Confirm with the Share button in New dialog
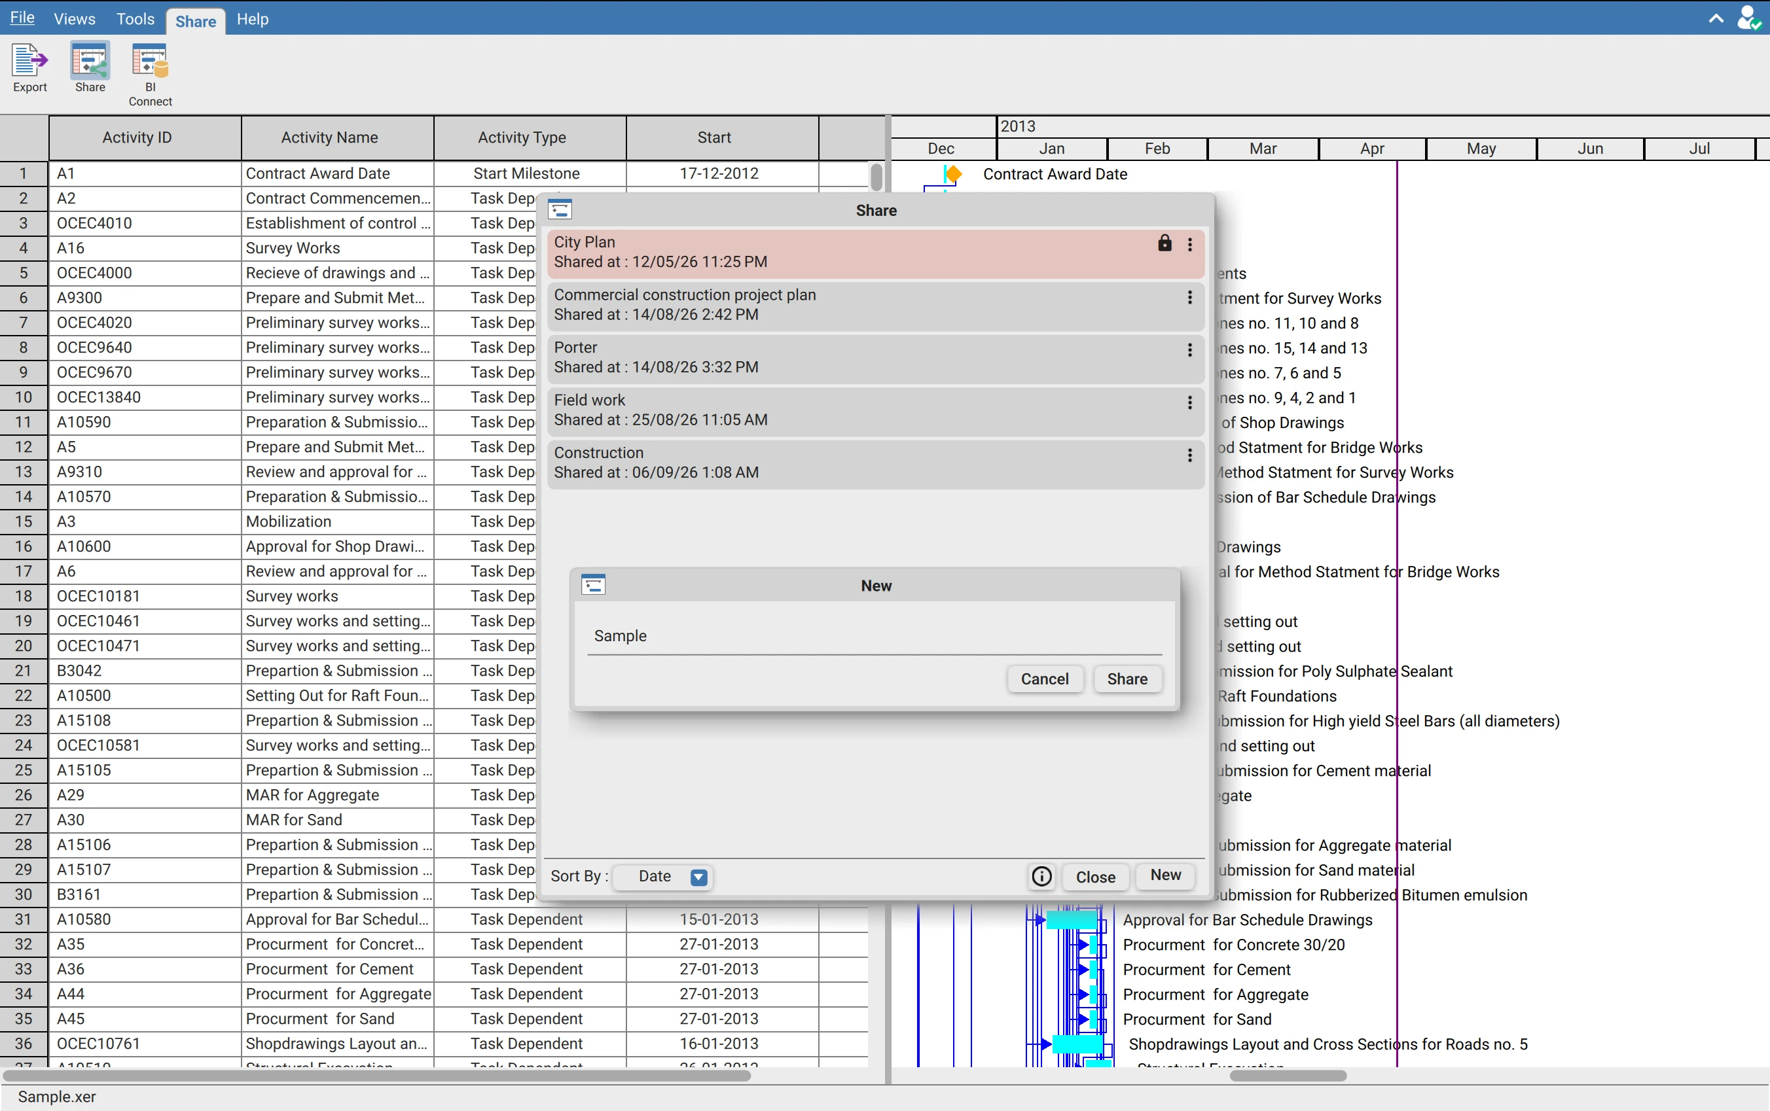This screenshot has height=1111, width=1770. point(1127,679)
